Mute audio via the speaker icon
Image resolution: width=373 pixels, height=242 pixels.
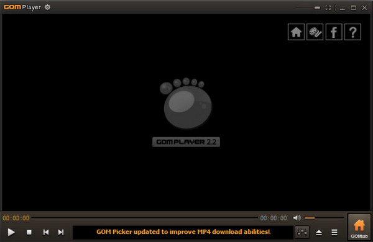pyautogui.click(x=297, y=218)
